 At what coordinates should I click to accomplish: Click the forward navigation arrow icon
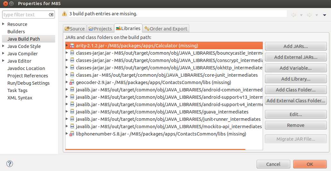(x=309, y=15)
